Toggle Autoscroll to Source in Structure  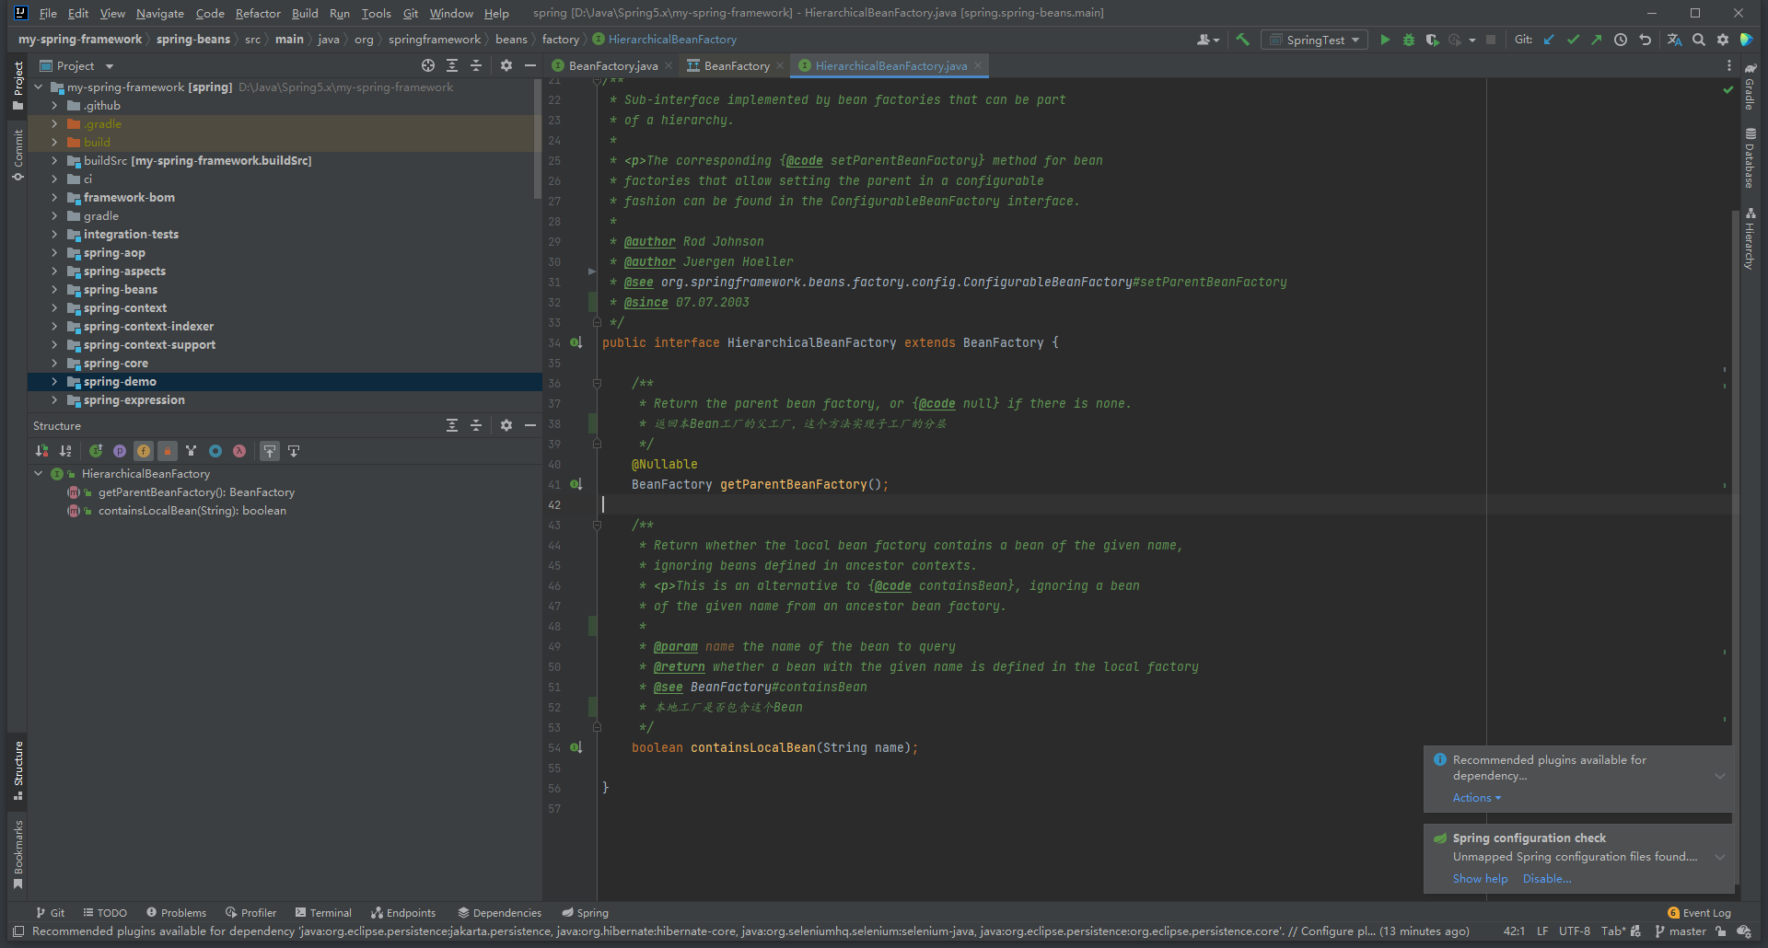pyautogui.click(x=270, y=451)
